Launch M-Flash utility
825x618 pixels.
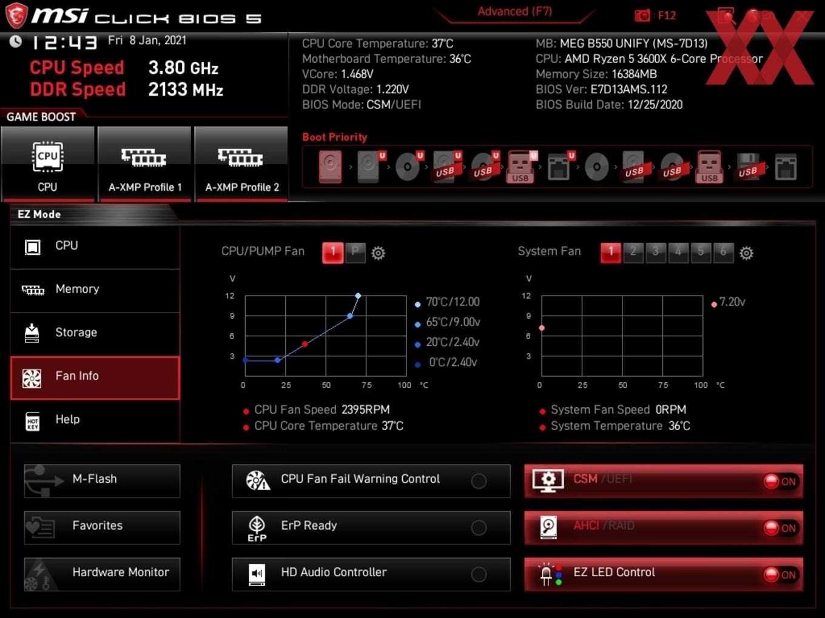tap(102, 481)
